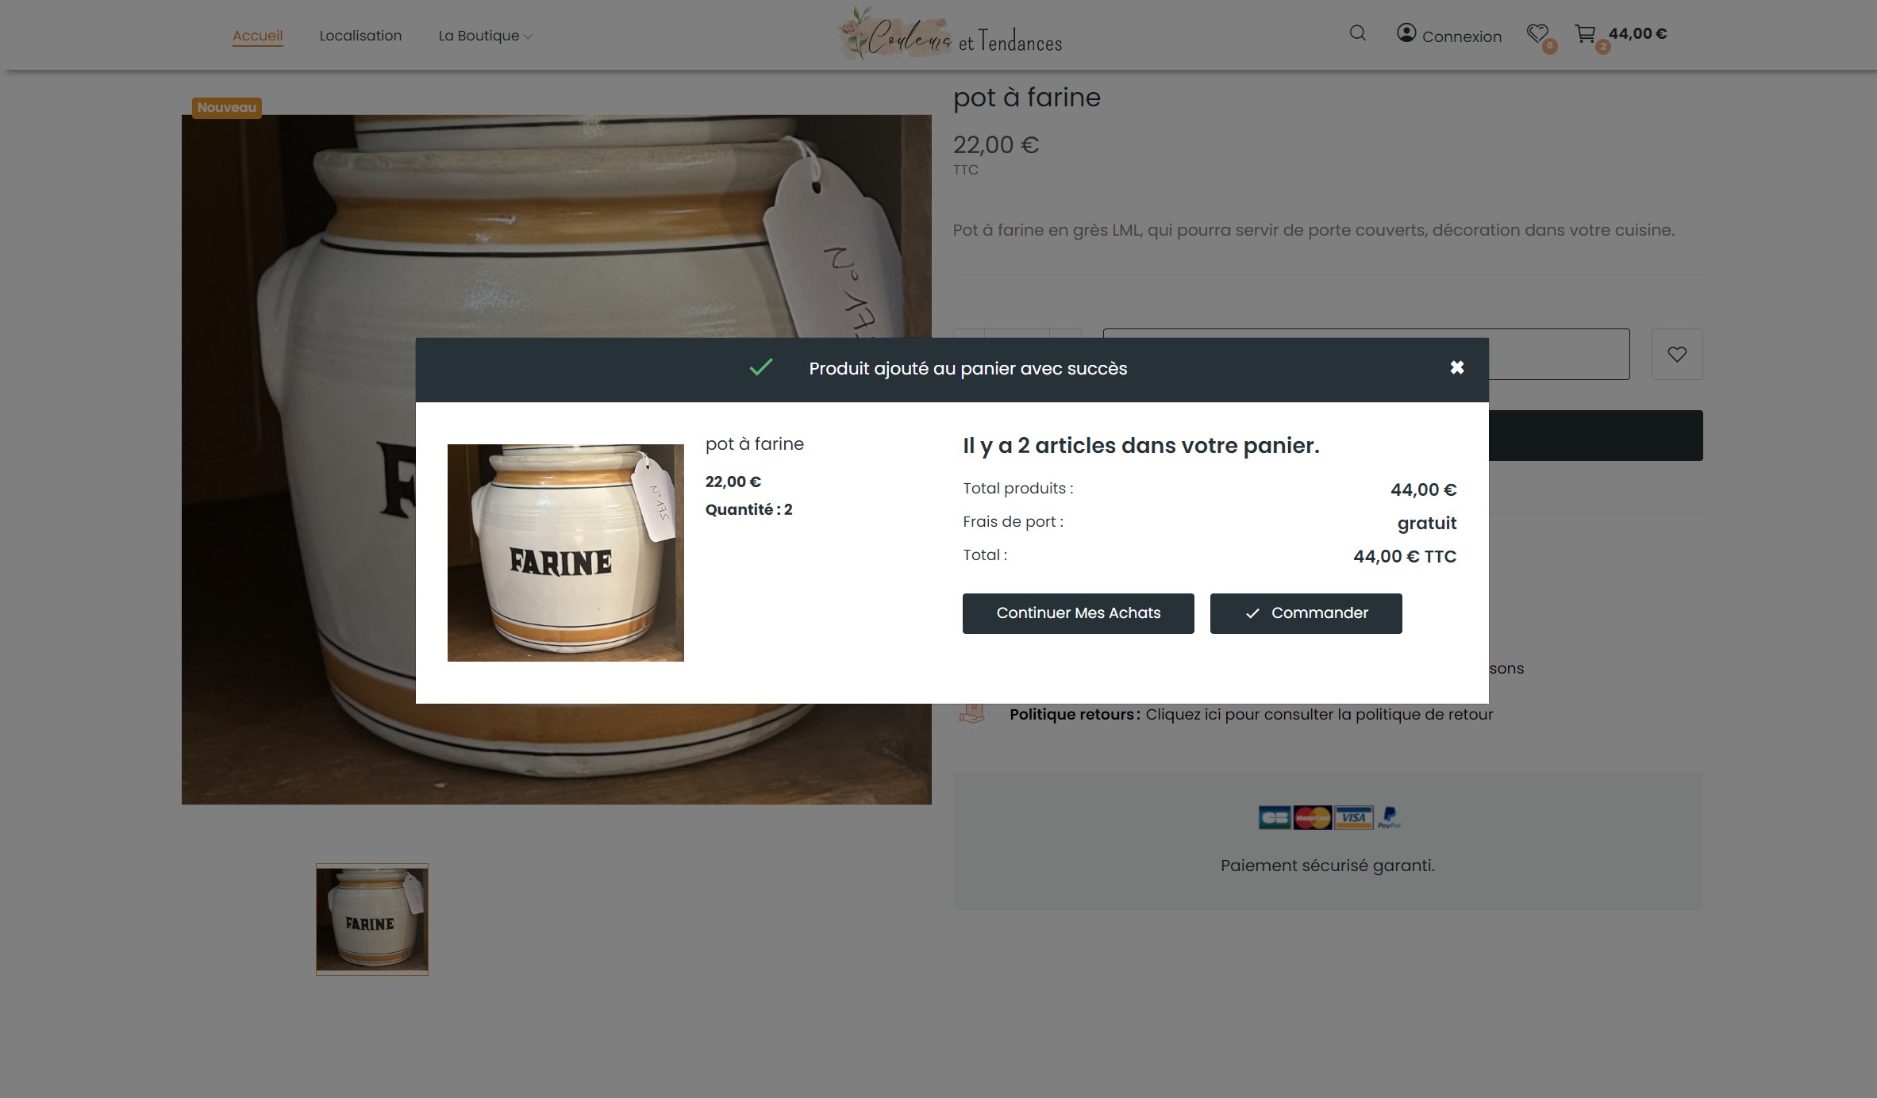Open the wishlist heart in header

1537,33
